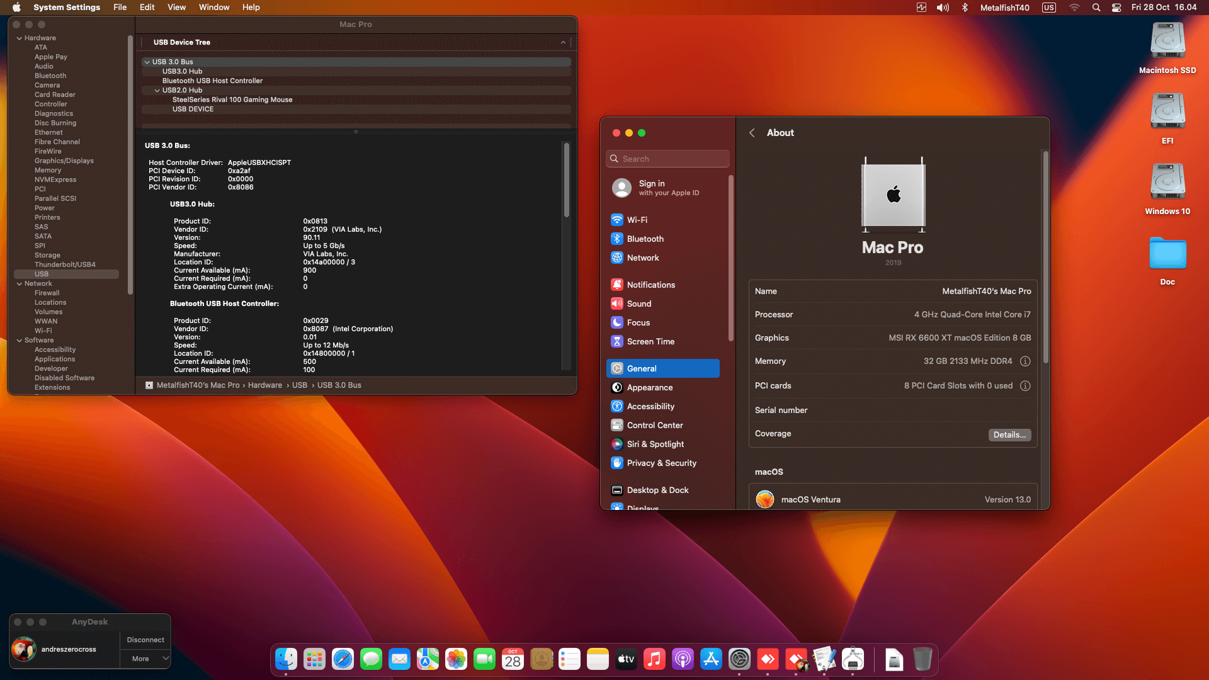
Task: Select Notifications in settings sidebar
Action: [650, 285]
